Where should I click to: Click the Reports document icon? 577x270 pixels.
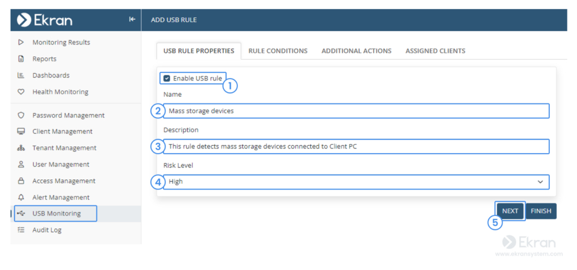point(21,58)
